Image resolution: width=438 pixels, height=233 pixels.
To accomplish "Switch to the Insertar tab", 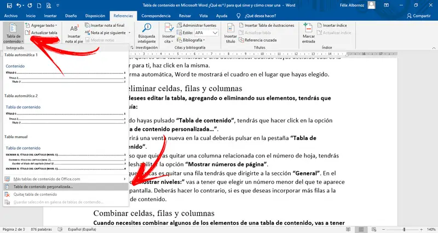I will (50, 16).
